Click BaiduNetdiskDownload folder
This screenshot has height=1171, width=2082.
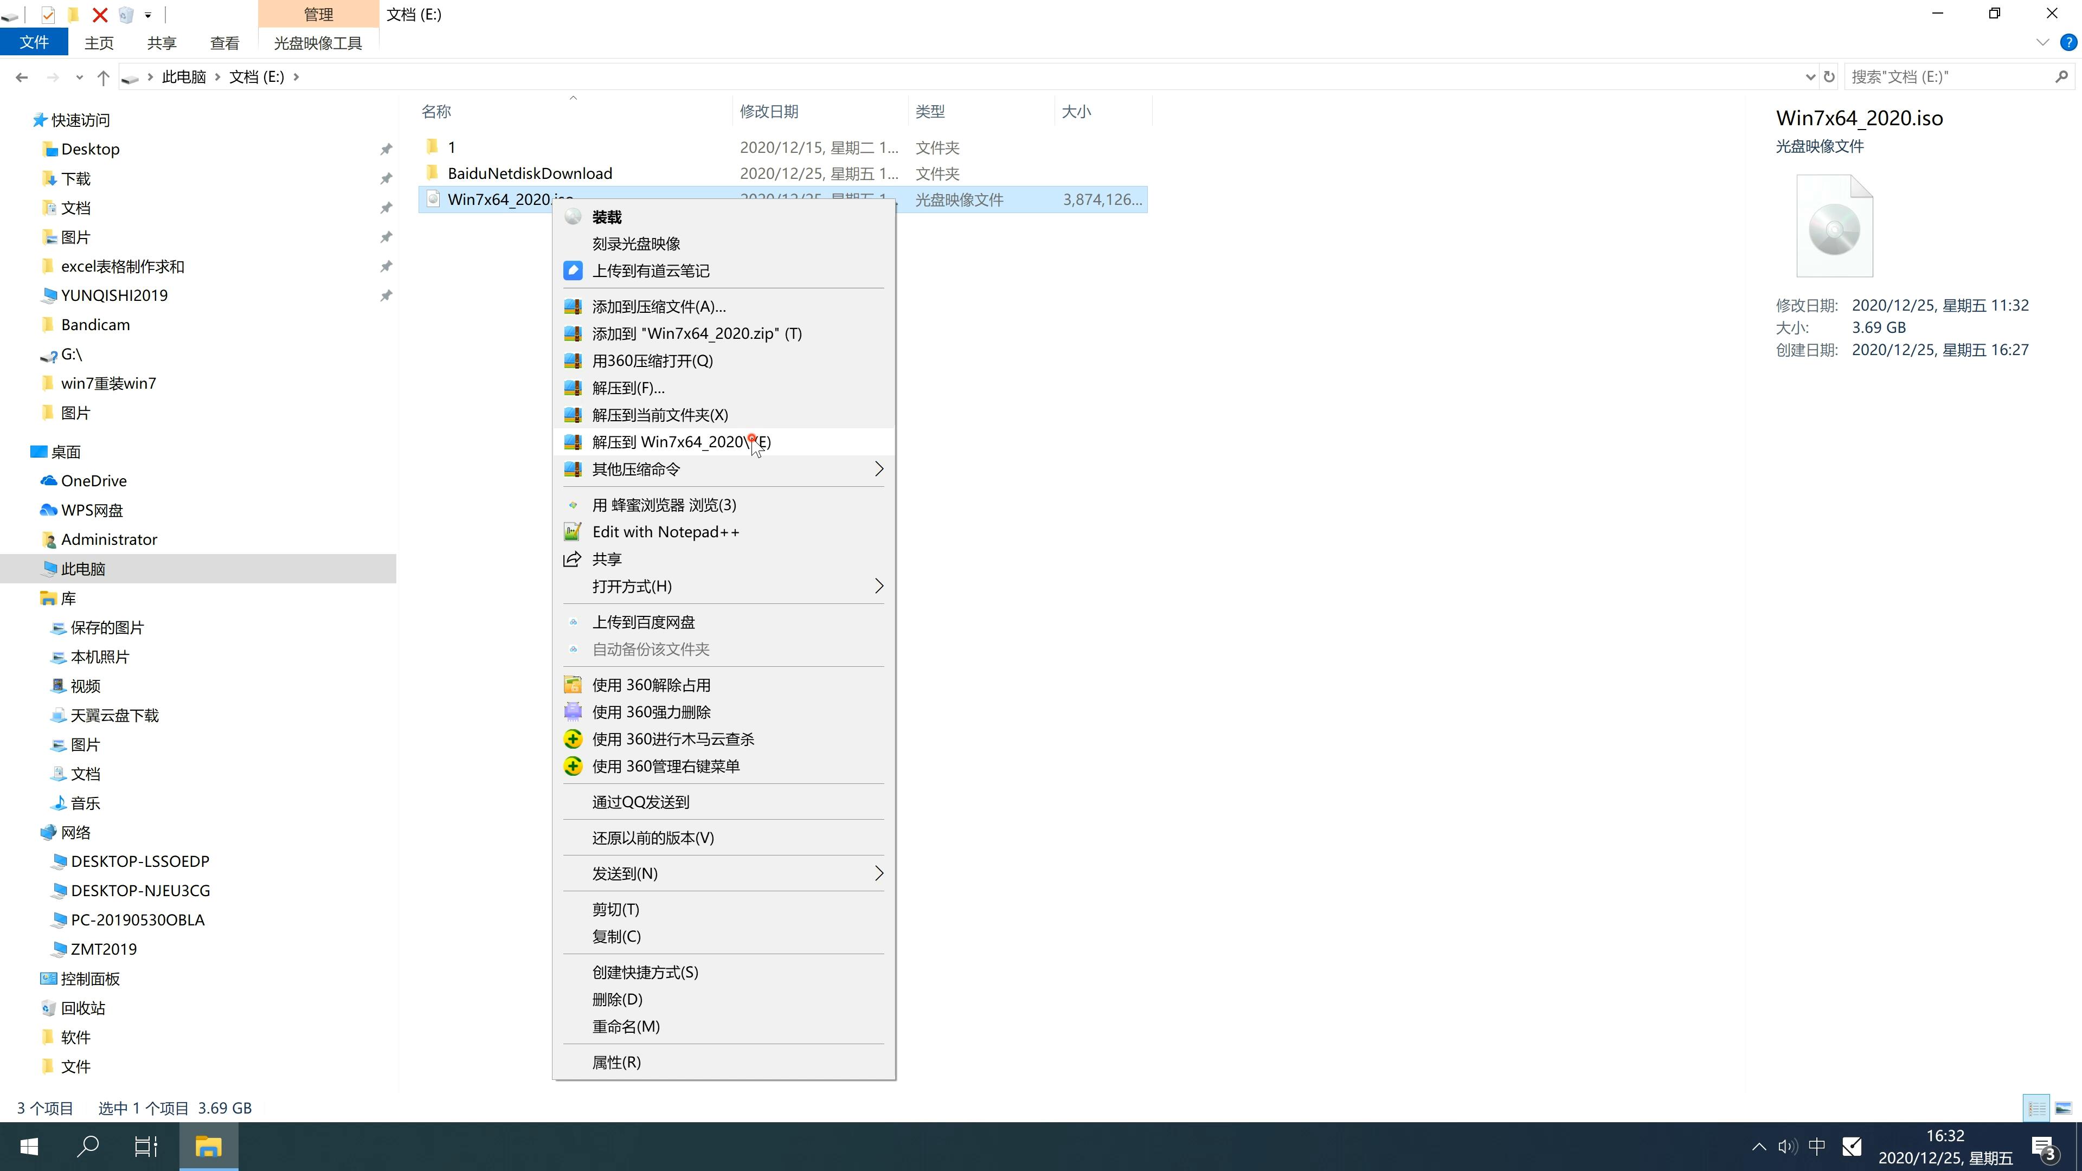tap(529, 173)
